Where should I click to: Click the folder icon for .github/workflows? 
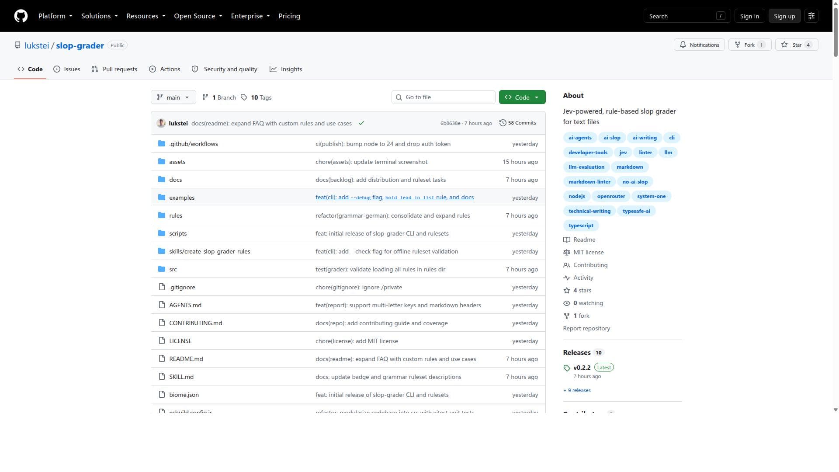162,144
